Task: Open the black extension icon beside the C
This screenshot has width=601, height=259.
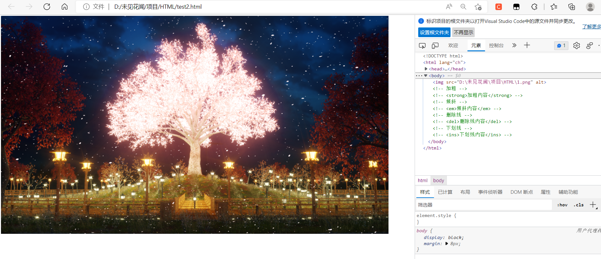Action: click(516, 6)
